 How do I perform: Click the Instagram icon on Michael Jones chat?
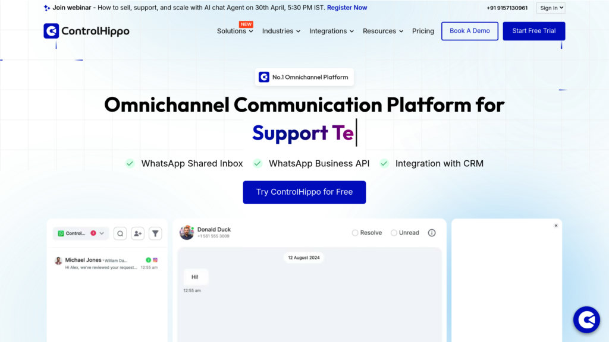155,260
